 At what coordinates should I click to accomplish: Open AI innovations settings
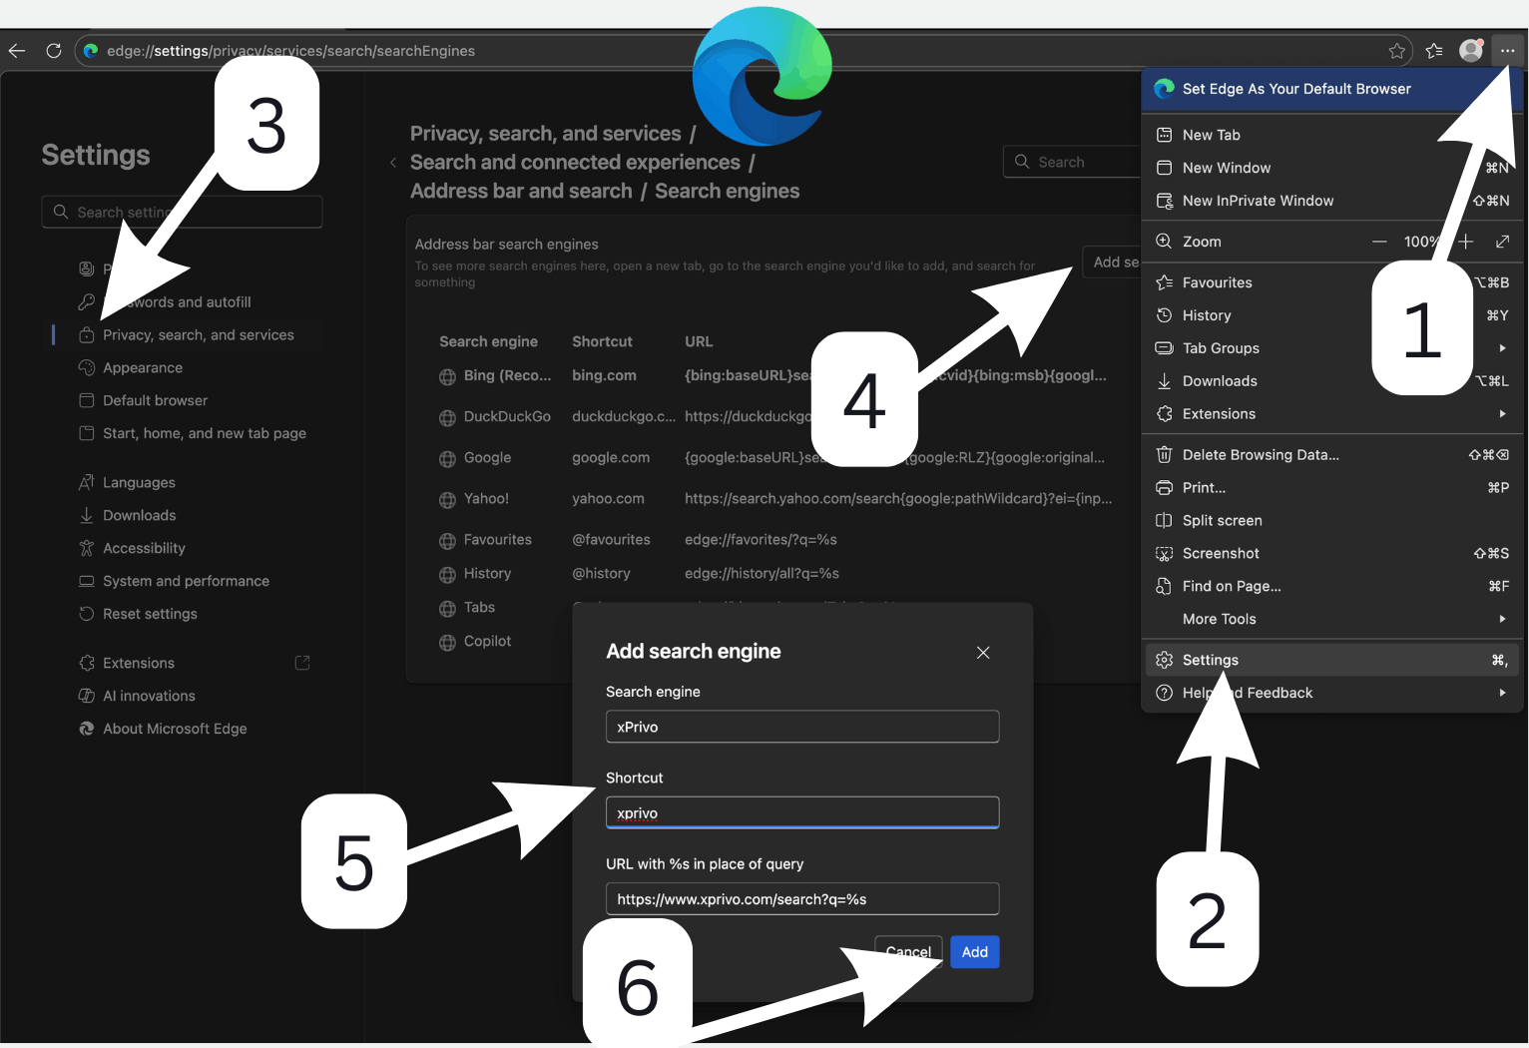(149, 697)
